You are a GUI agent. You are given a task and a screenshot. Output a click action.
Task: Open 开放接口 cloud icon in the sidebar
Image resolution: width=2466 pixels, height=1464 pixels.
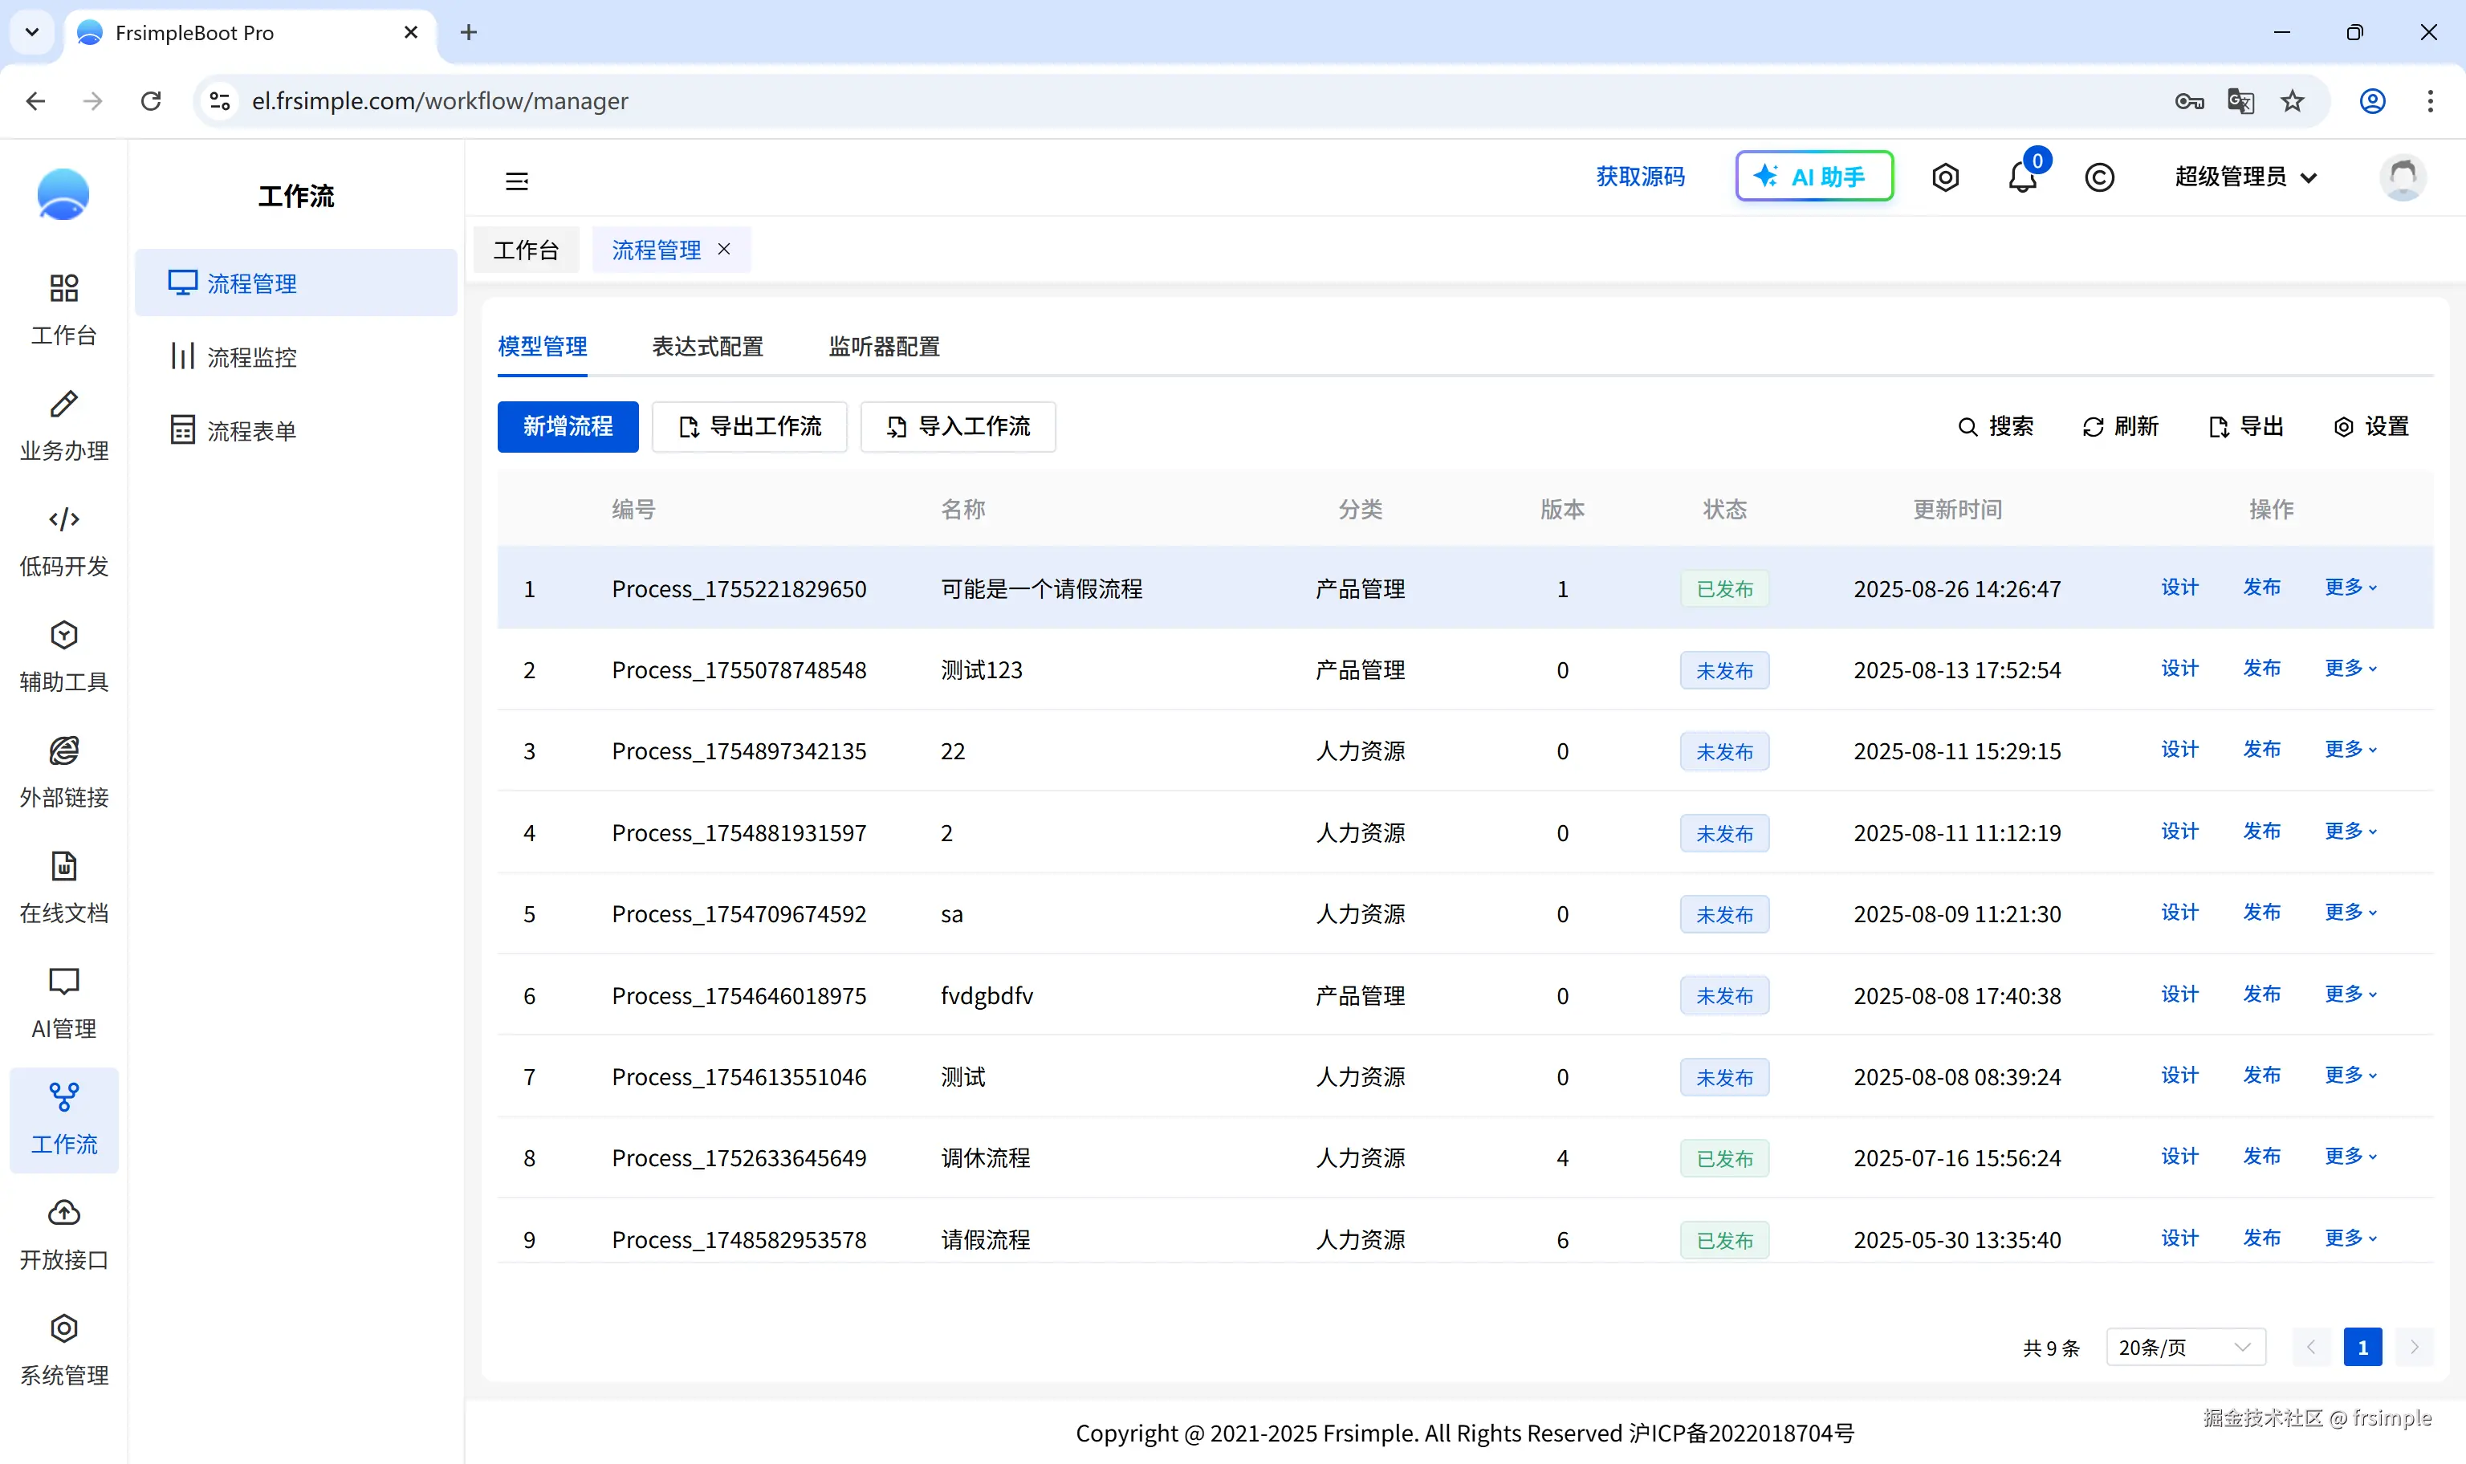pos(64,1234)
